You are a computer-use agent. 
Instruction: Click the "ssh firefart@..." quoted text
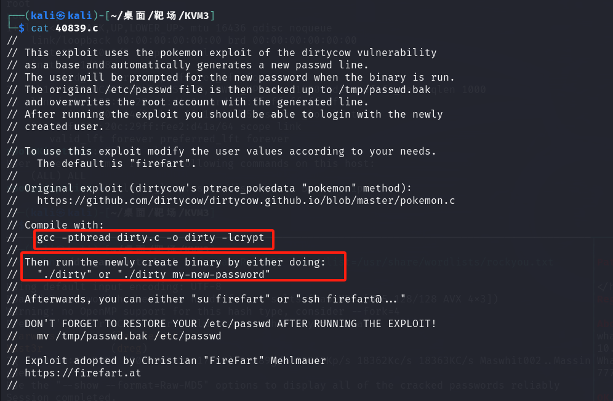click(351, 299)
